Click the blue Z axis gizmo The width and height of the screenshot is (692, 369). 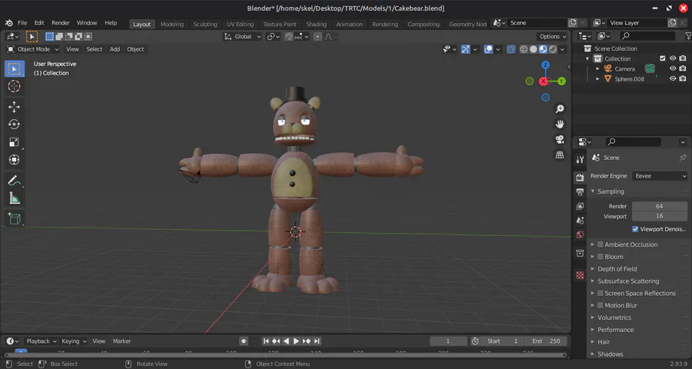click(545, 65)
